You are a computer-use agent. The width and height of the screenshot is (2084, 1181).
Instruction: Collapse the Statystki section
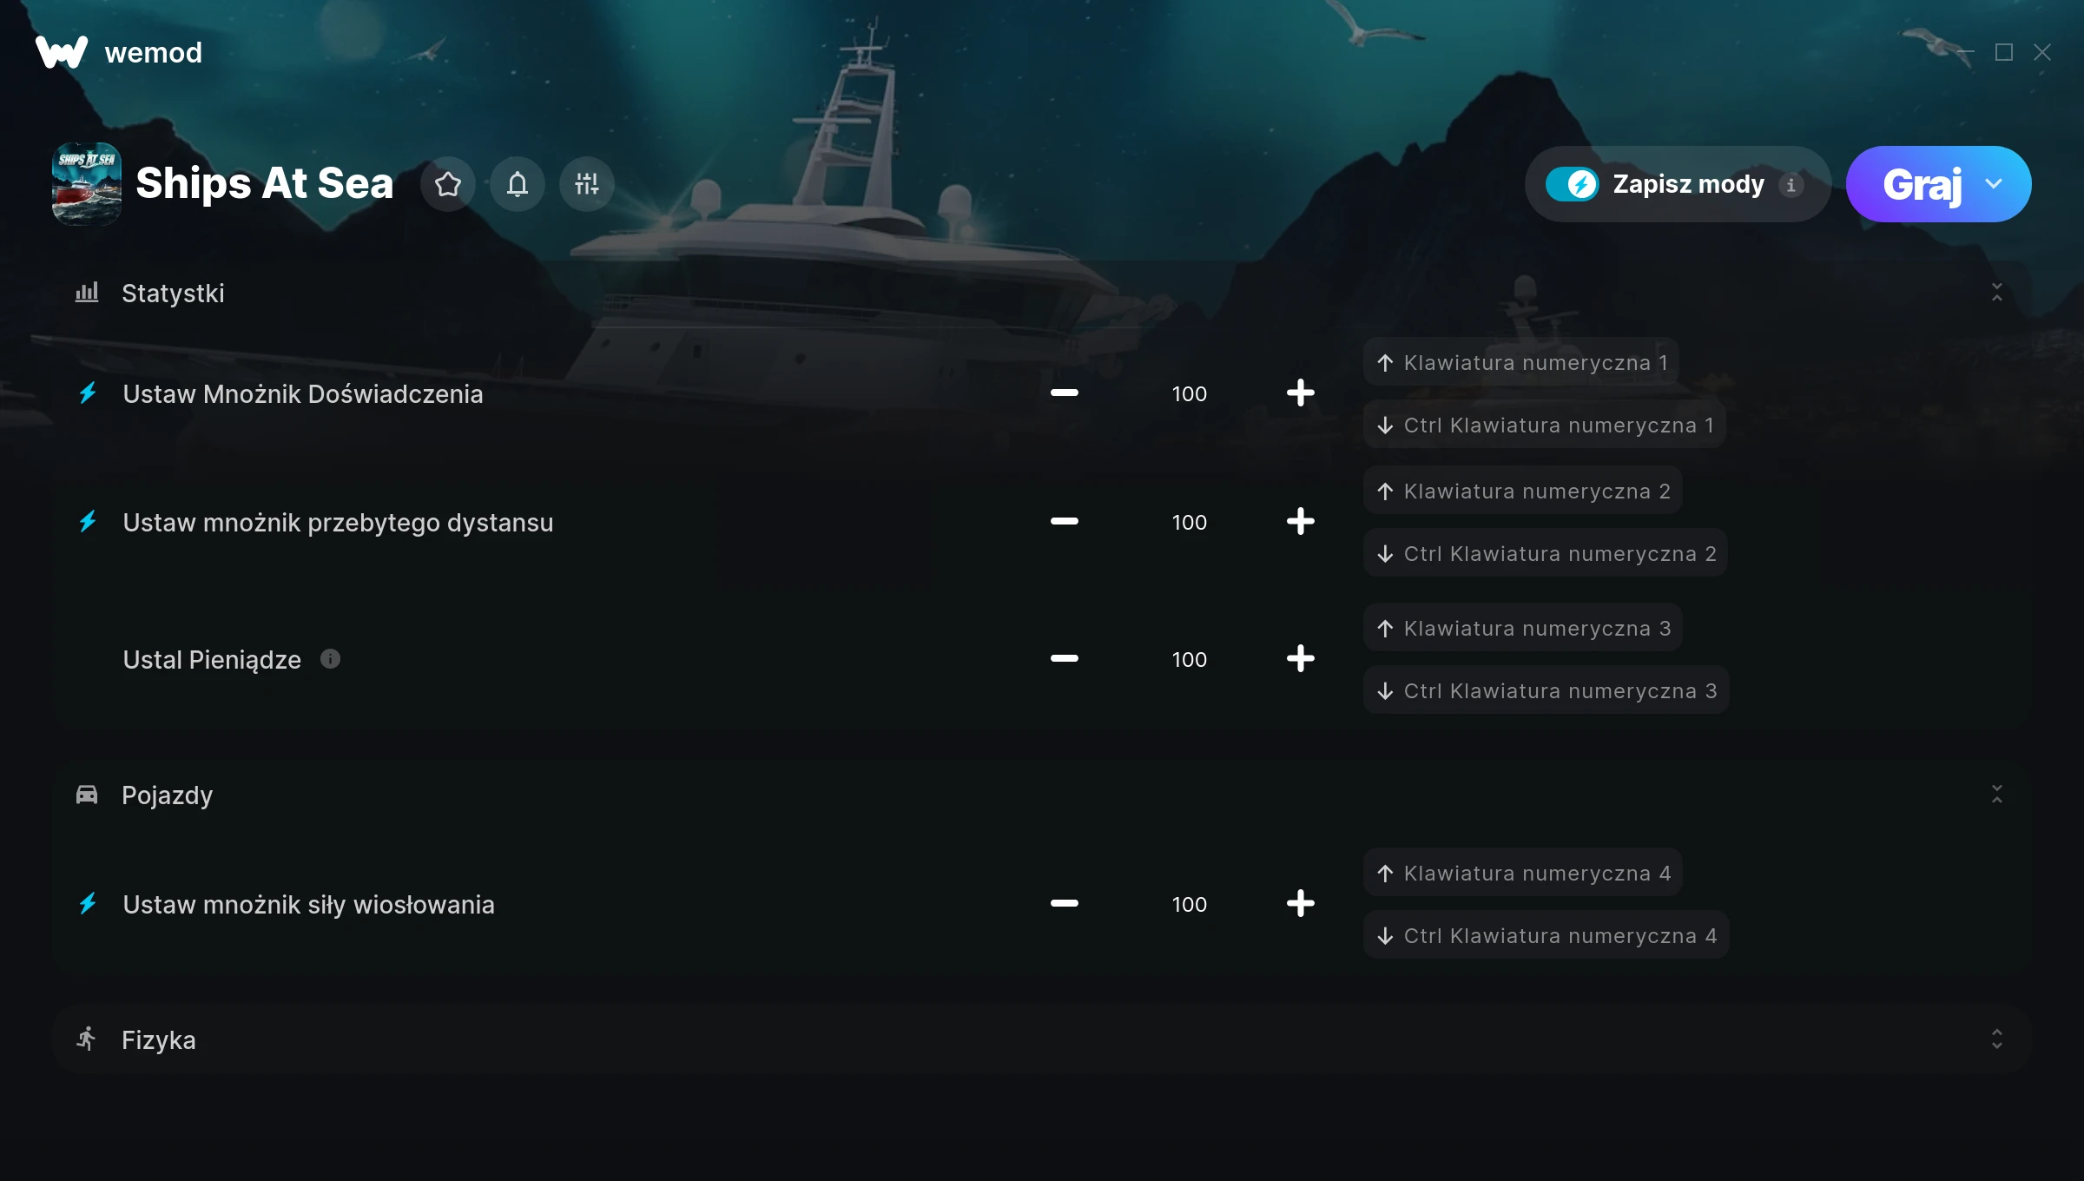click(1997, 293)
